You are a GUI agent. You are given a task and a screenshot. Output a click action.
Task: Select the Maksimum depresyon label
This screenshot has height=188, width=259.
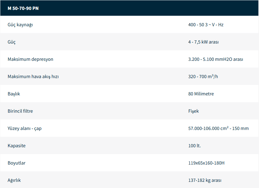30,59
